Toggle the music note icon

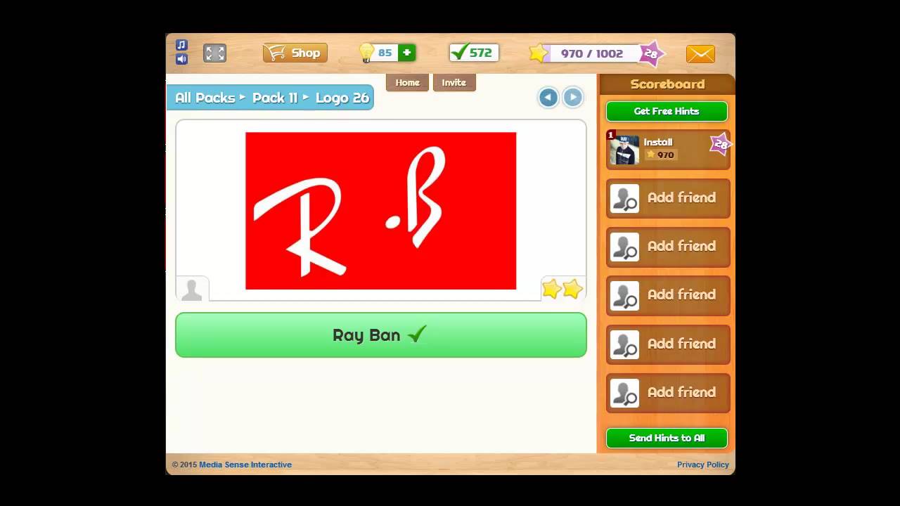[181, 45]
